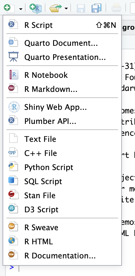
Task: Click the R HTML globe icon
Action: tap(13, 241)
